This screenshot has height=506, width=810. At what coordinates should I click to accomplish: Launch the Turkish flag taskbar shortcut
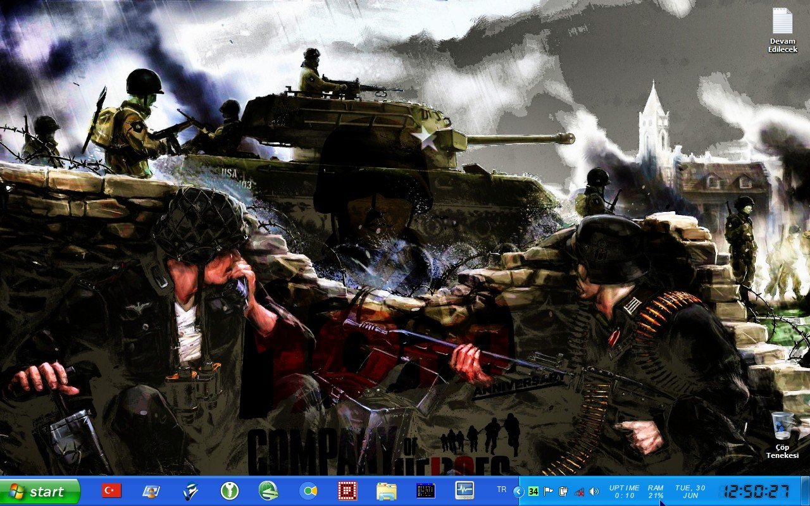click(112, 491)
